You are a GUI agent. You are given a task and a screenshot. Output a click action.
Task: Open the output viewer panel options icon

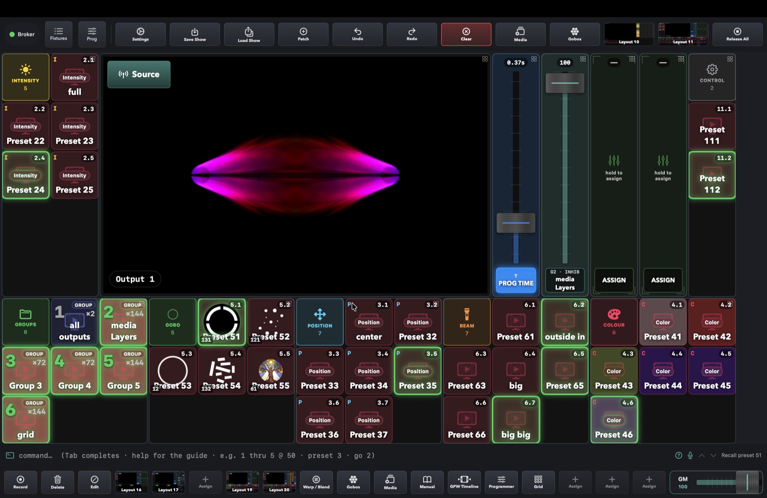[x=484, y=59]
